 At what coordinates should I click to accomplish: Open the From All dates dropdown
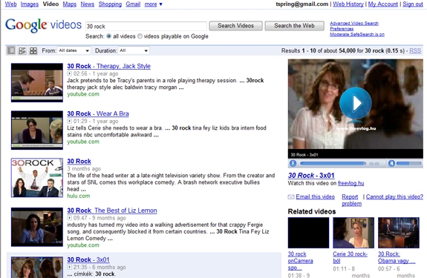point(74,50)
